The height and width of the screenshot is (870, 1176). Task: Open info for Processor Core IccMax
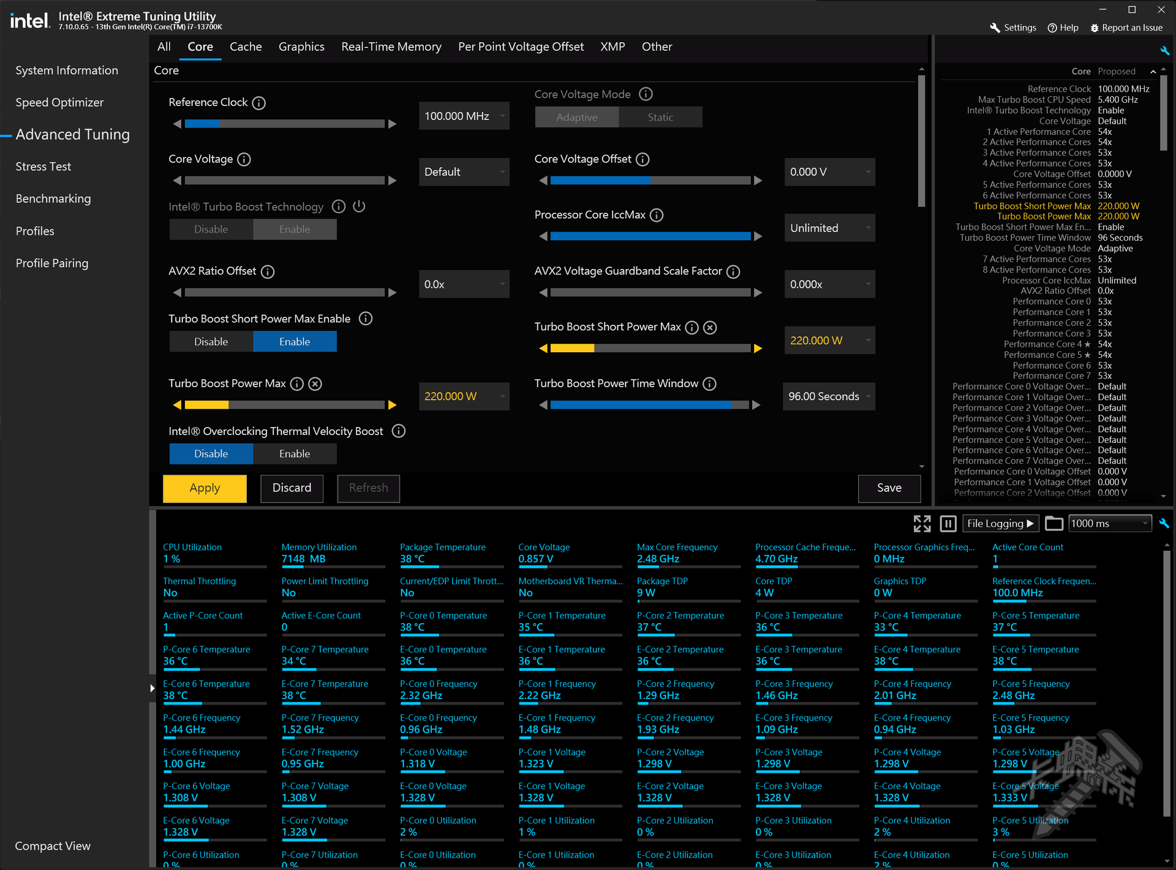point(657,215)
